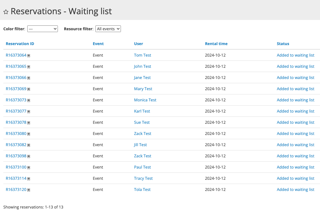Open reservation link R16373100
Image resolution: width=320 pixels, height=210 pixels.
tap(16, 167)
